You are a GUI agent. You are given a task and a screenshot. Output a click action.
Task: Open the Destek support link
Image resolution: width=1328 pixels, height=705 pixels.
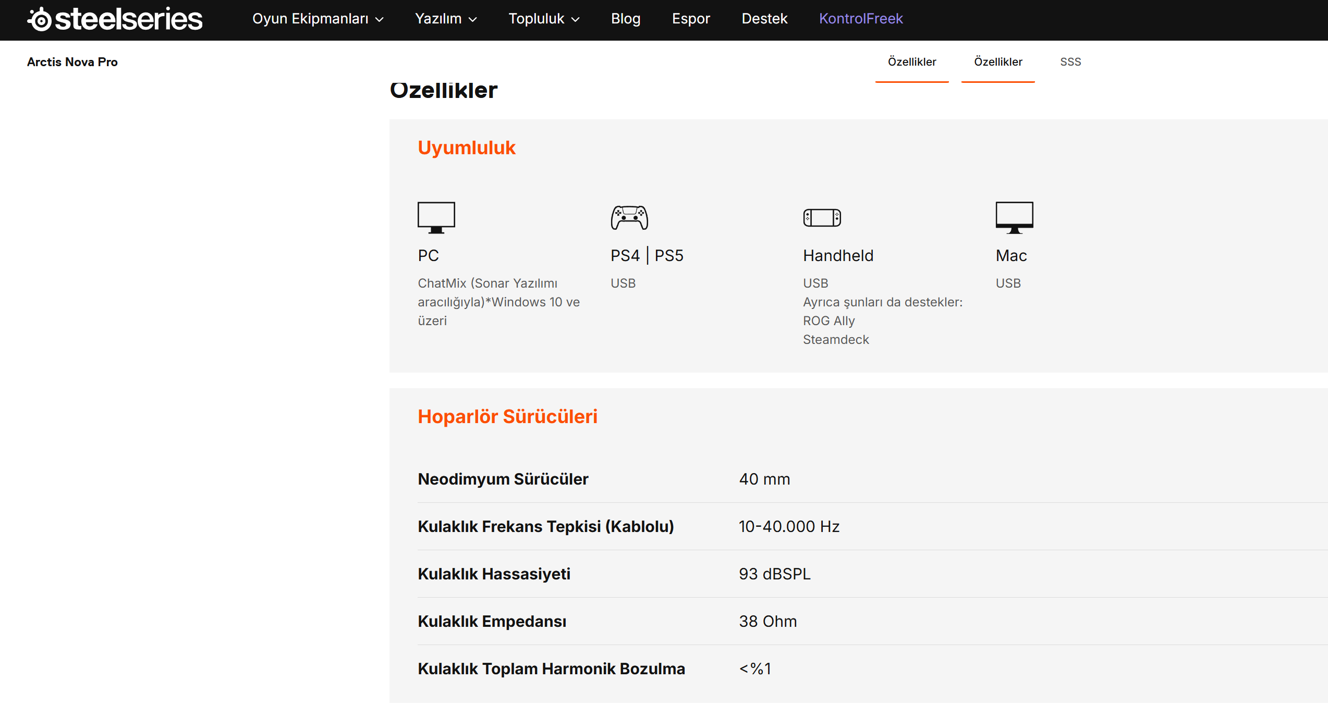pyautogui.click(x=764, y=19)
